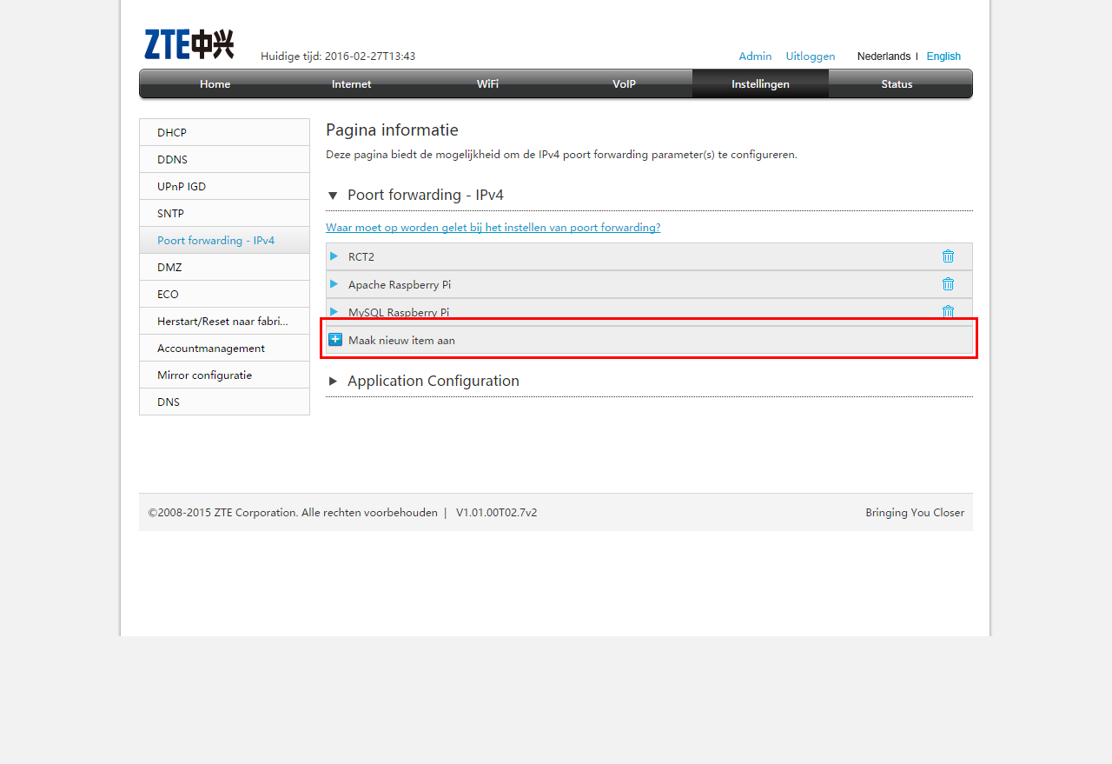Open the Internet tab
1112x764 pixels.
[351, 84]
